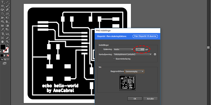Select the Mesh tool
The image size is (211, 105).
2,26
